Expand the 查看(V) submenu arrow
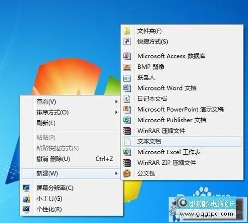Screen dimensions: 248x223 pyautogui.click(x=116, y=102)
